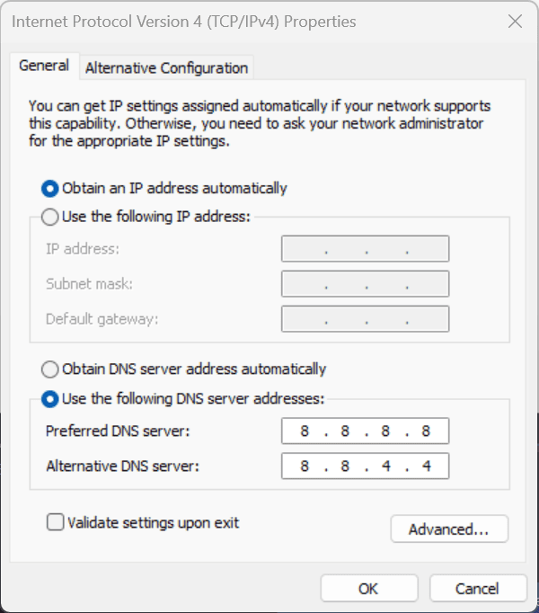Confirm with the OK button
The height and width of the screenshot is (613, 539).
[x=368, y=589]
